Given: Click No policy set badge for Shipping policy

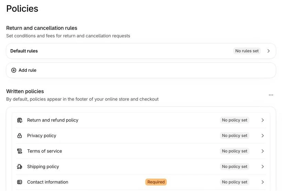Looking at the screenshot, I should (x=235, y=167).
